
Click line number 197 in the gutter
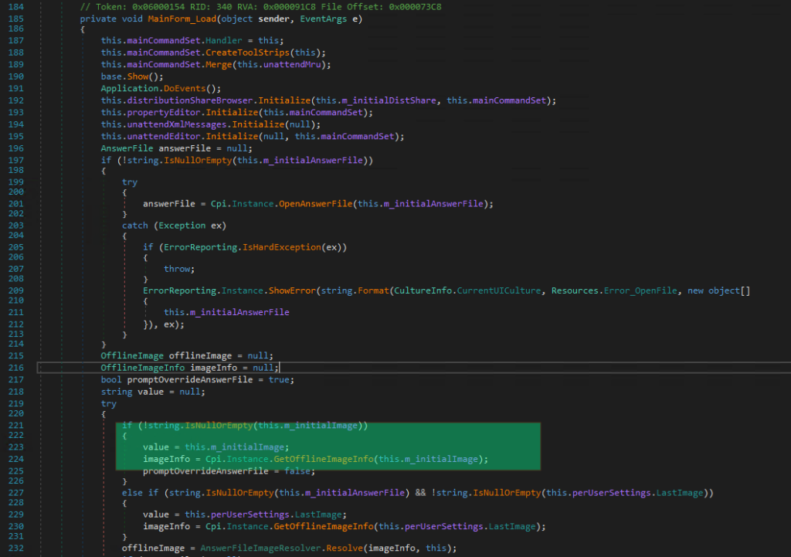tap(18, 161)
